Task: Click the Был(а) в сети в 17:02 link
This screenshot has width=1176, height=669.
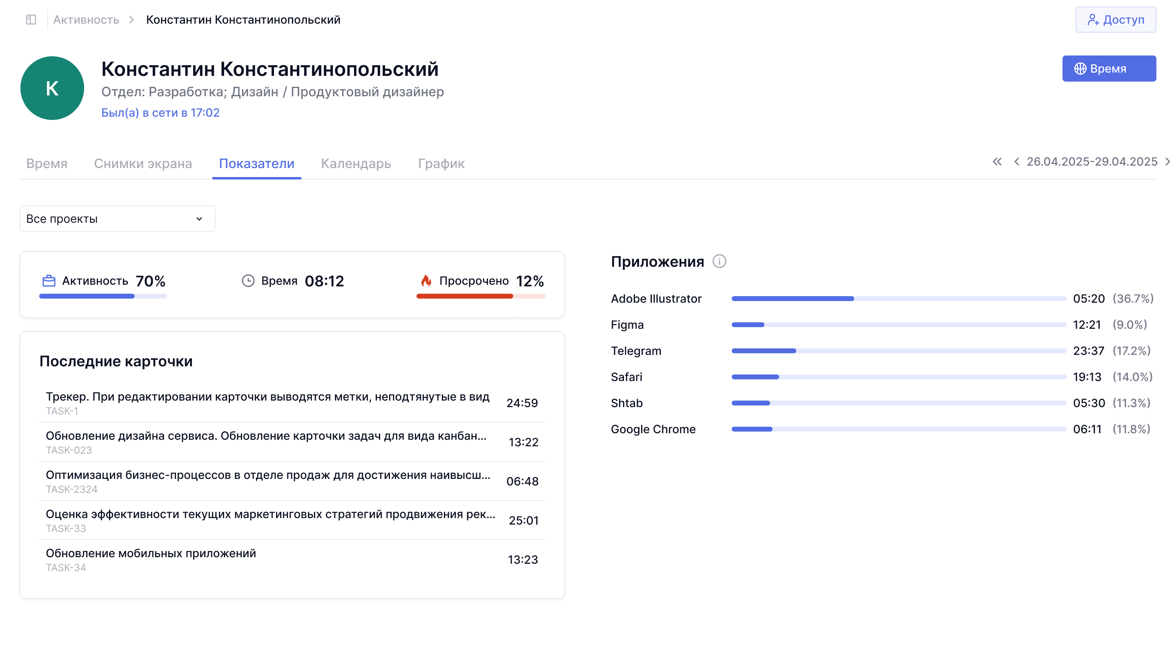Action: coord(160,113)
